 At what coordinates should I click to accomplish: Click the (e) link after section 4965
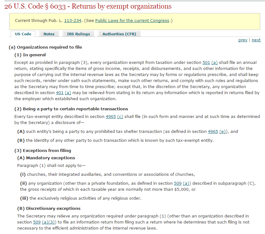pyautogui.click(x=222, y=132)
